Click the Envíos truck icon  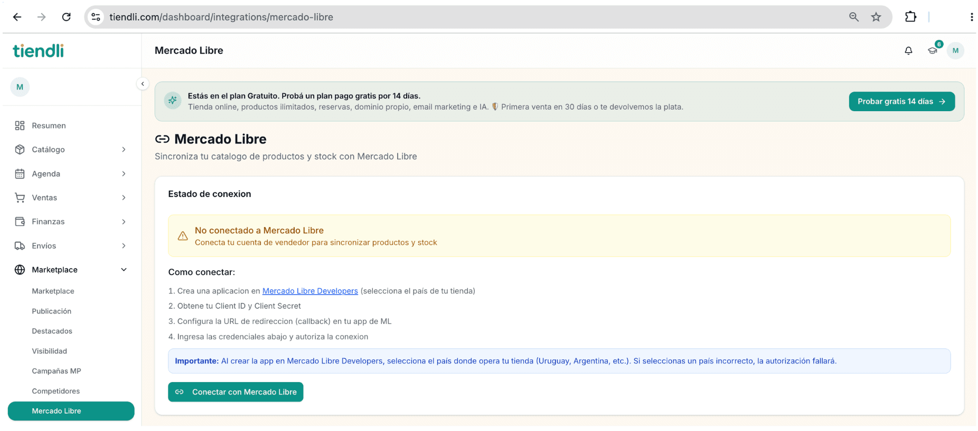(x=20, y=246)
